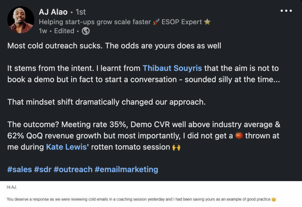Click the globe public visibility icon
Screen dimensions: 302x207
[x=86, y=31]
